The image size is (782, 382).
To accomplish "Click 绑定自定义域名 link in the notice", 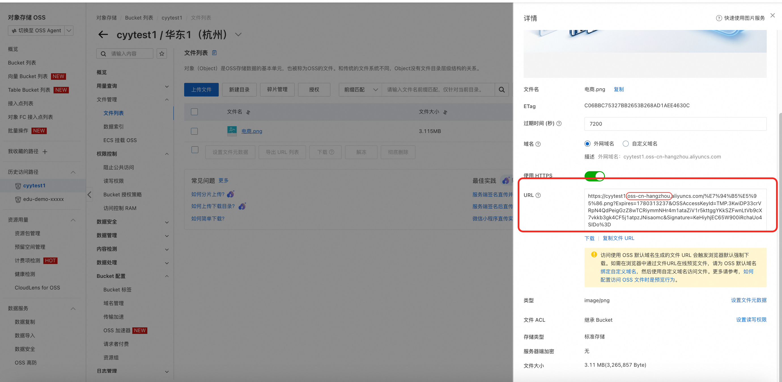I will (x=618, y=272).
